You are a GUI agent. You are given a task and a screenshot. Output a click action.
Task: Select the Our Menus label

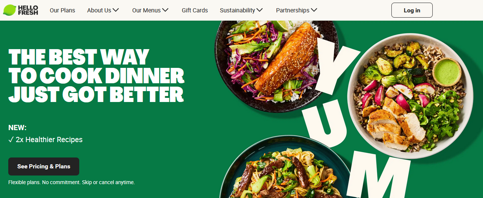146,10
